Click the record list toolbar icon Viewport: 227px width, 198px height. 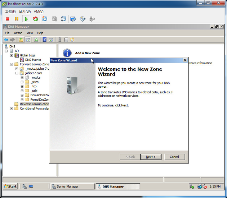coord(66,40)
